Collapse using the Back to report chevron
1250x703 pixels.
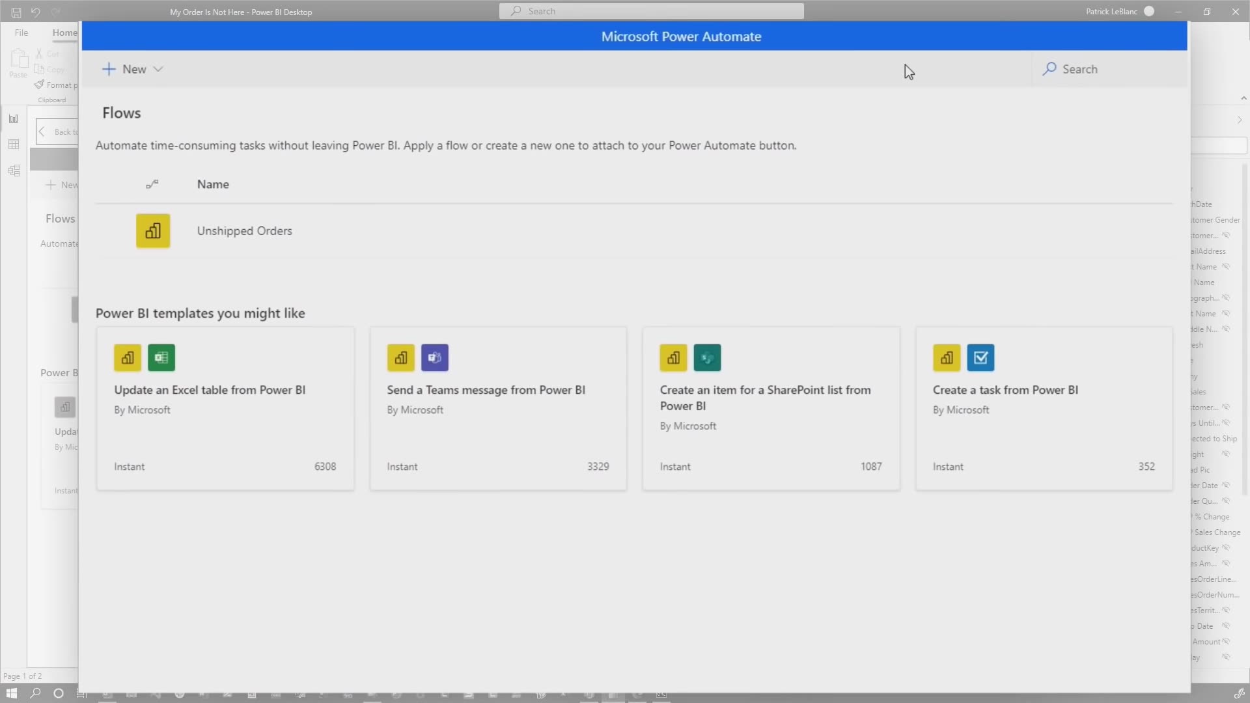(41, 131)
